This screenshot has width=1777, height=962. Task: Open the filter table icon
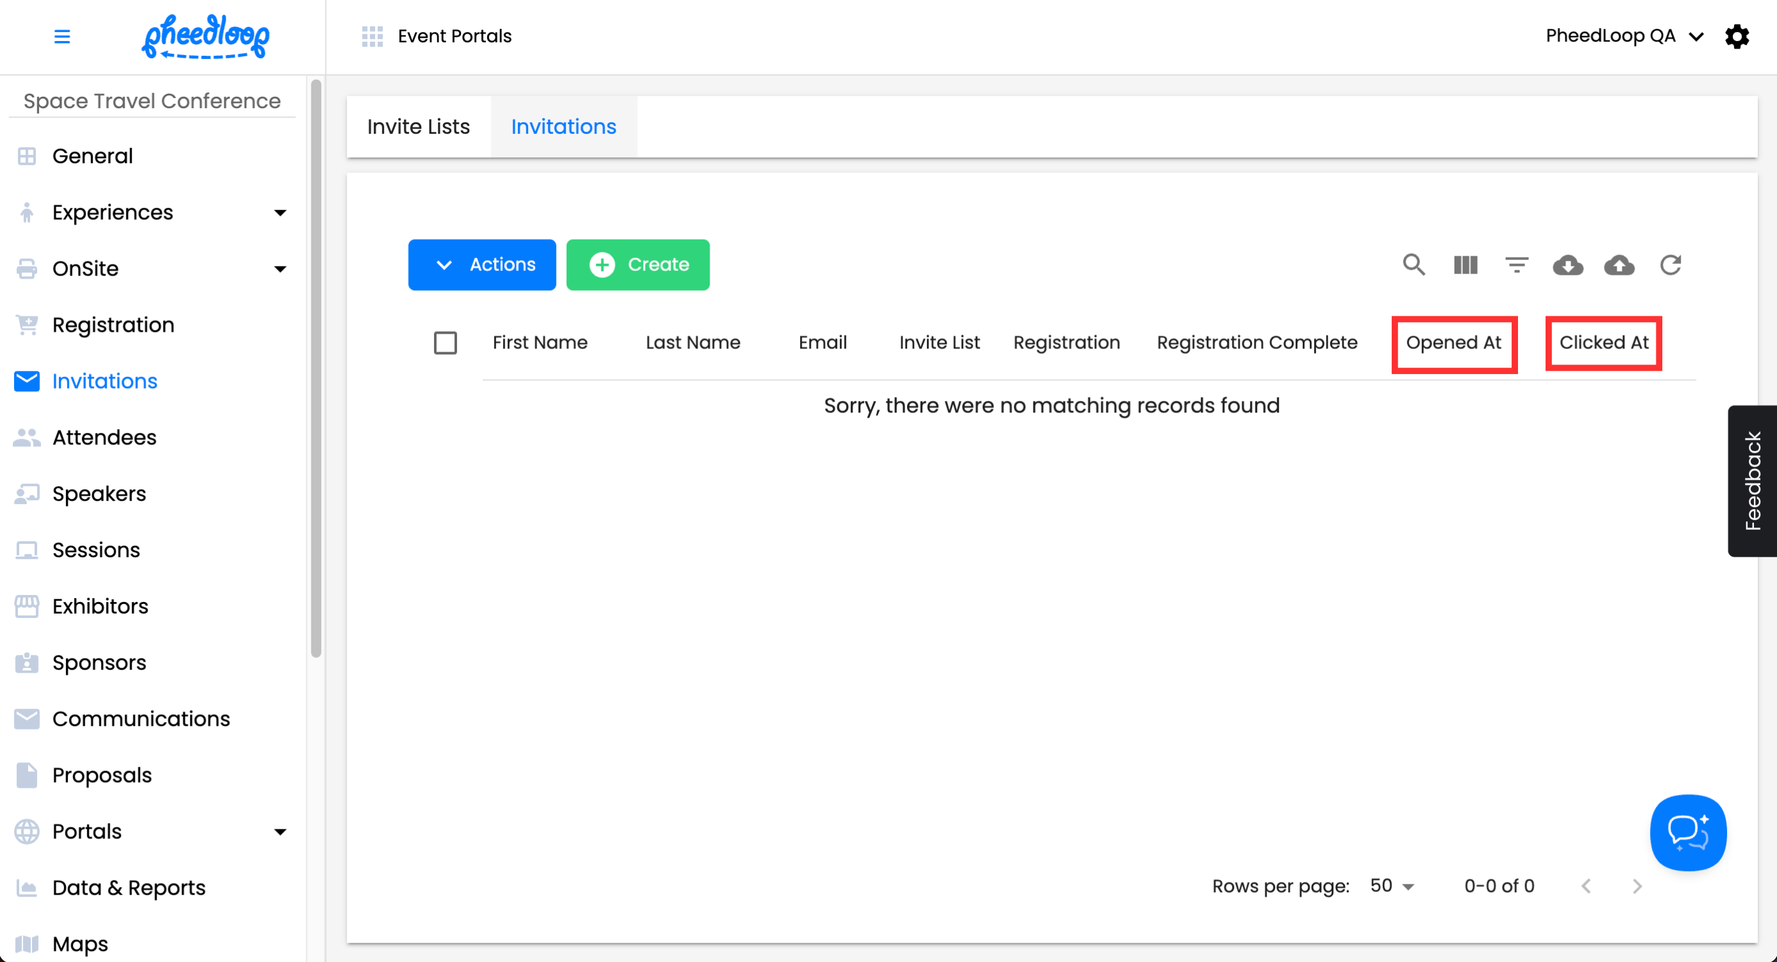(x=1516, y=265)
